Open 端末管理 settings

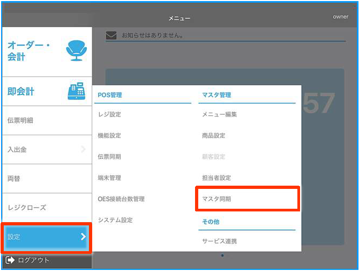click(109, 178)
